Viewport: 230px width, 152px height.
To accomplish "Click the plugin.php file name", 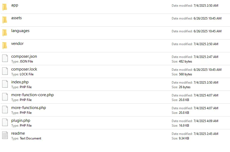I will coord(21,120).
